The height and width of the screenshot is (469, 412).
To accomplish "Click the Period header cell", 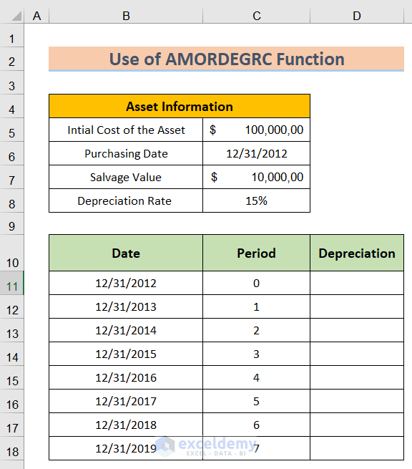I will tap(256, 253).
